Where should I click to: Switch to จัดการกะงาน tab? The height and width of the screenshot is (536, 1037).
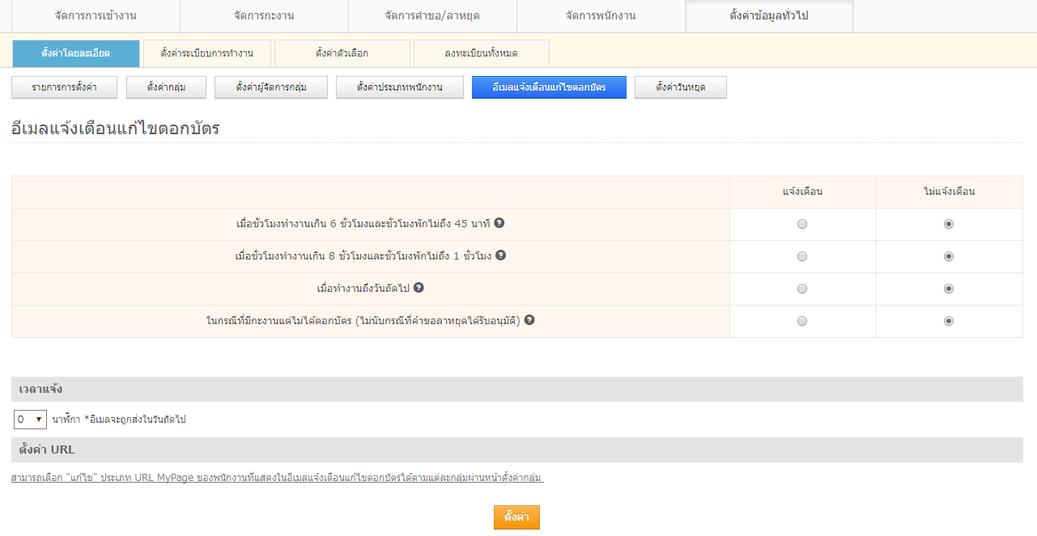click(x=264, y=16)
